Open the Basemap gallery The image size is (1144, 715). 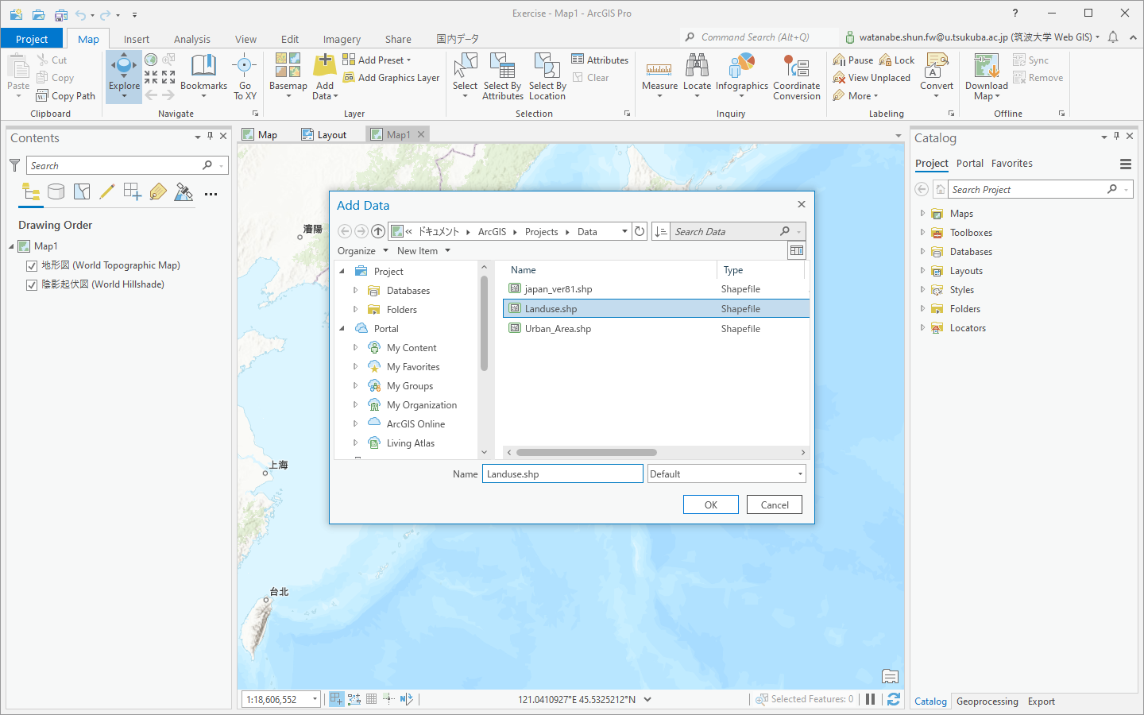[x=288, y=76]
